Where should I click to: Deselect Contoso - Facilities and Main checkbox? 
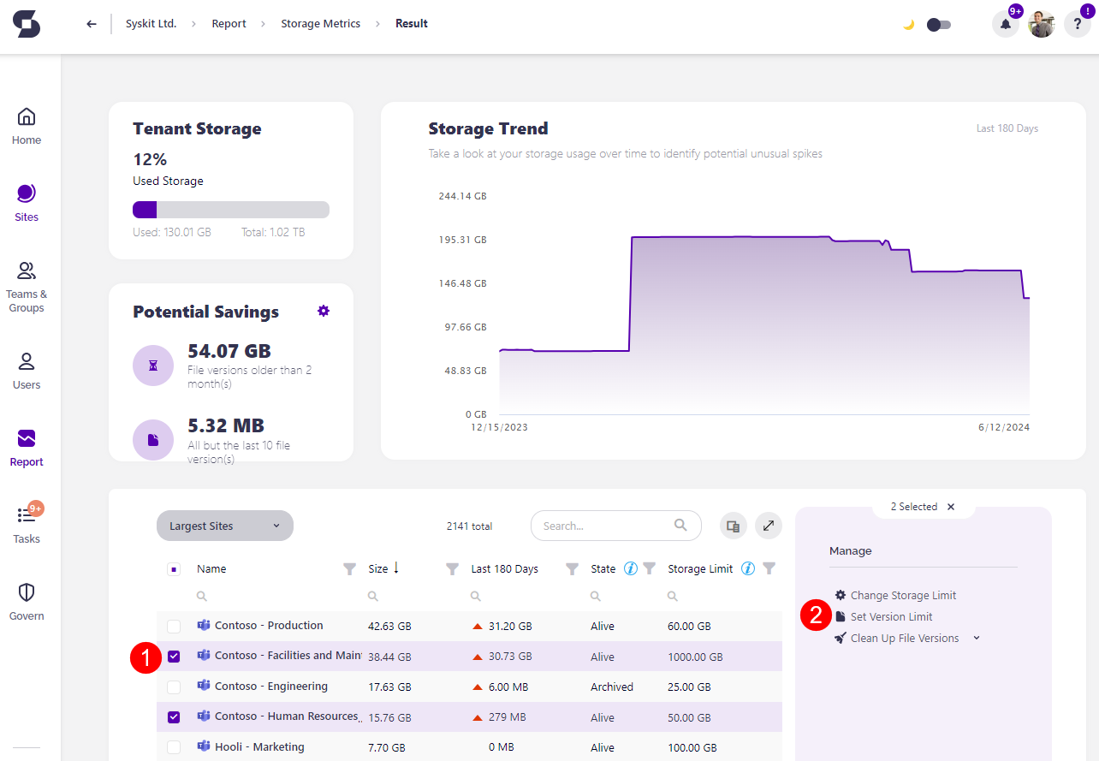pos(174,656)
